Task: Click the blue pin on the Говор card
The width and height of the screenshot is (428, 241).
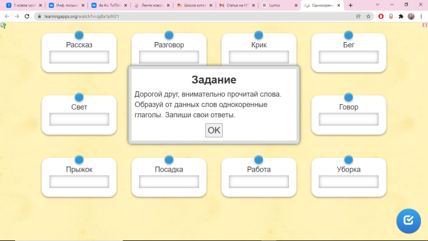Action: coord(348,97)
